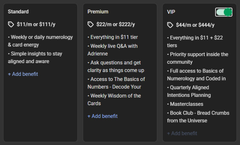
Task: Edit the 'Weekly or daily numerology' benefit
Action: coord(40,41)
